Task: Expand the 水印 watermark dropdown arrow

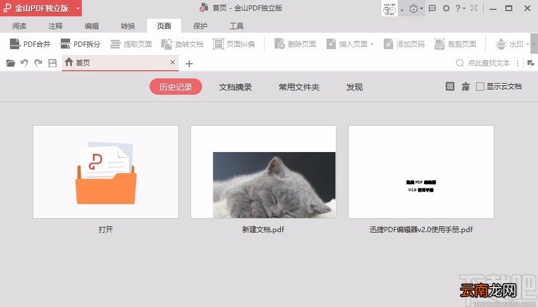Action: point(527,44)
